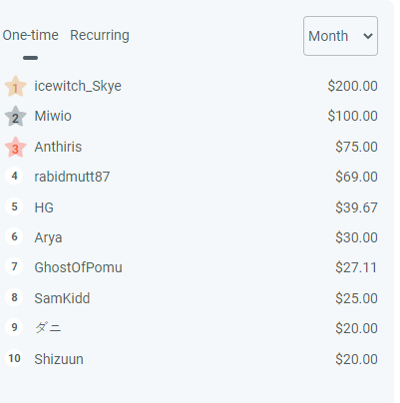400x403 pixels.
Task: Select the Anthiris leaderboard entry
Action: point(192,147)
